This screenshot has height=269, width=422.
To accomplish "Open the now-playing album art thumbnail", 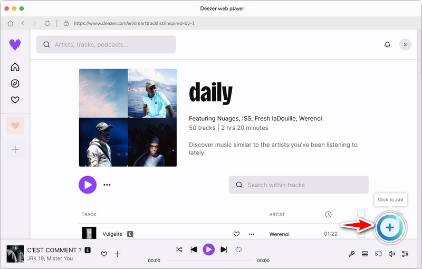I will (15, 254).
